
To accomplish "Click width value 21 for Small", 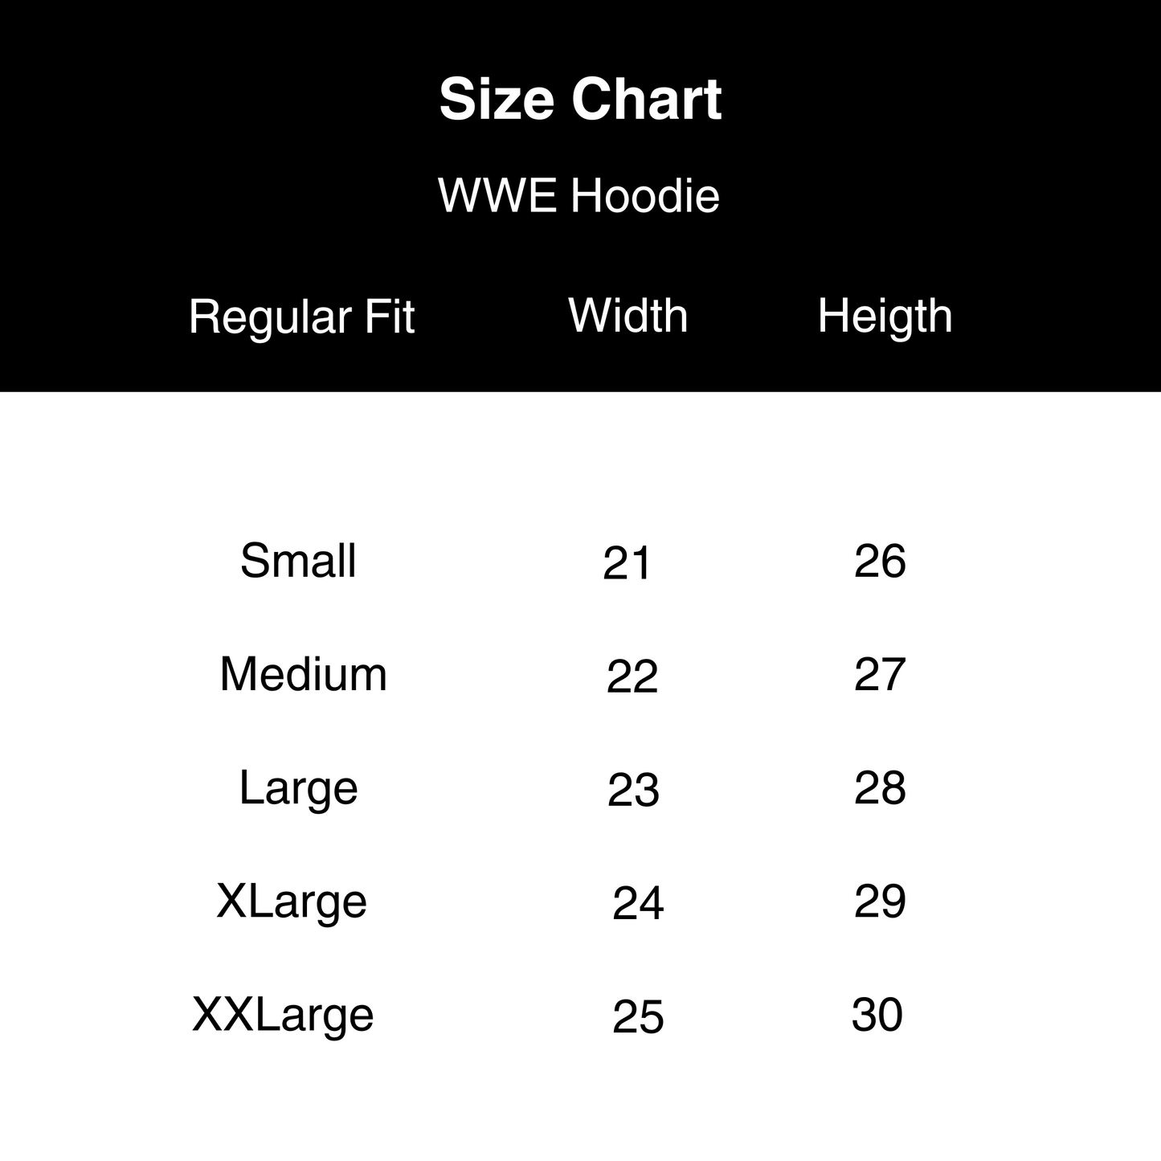I will click(x=627, y=563).
